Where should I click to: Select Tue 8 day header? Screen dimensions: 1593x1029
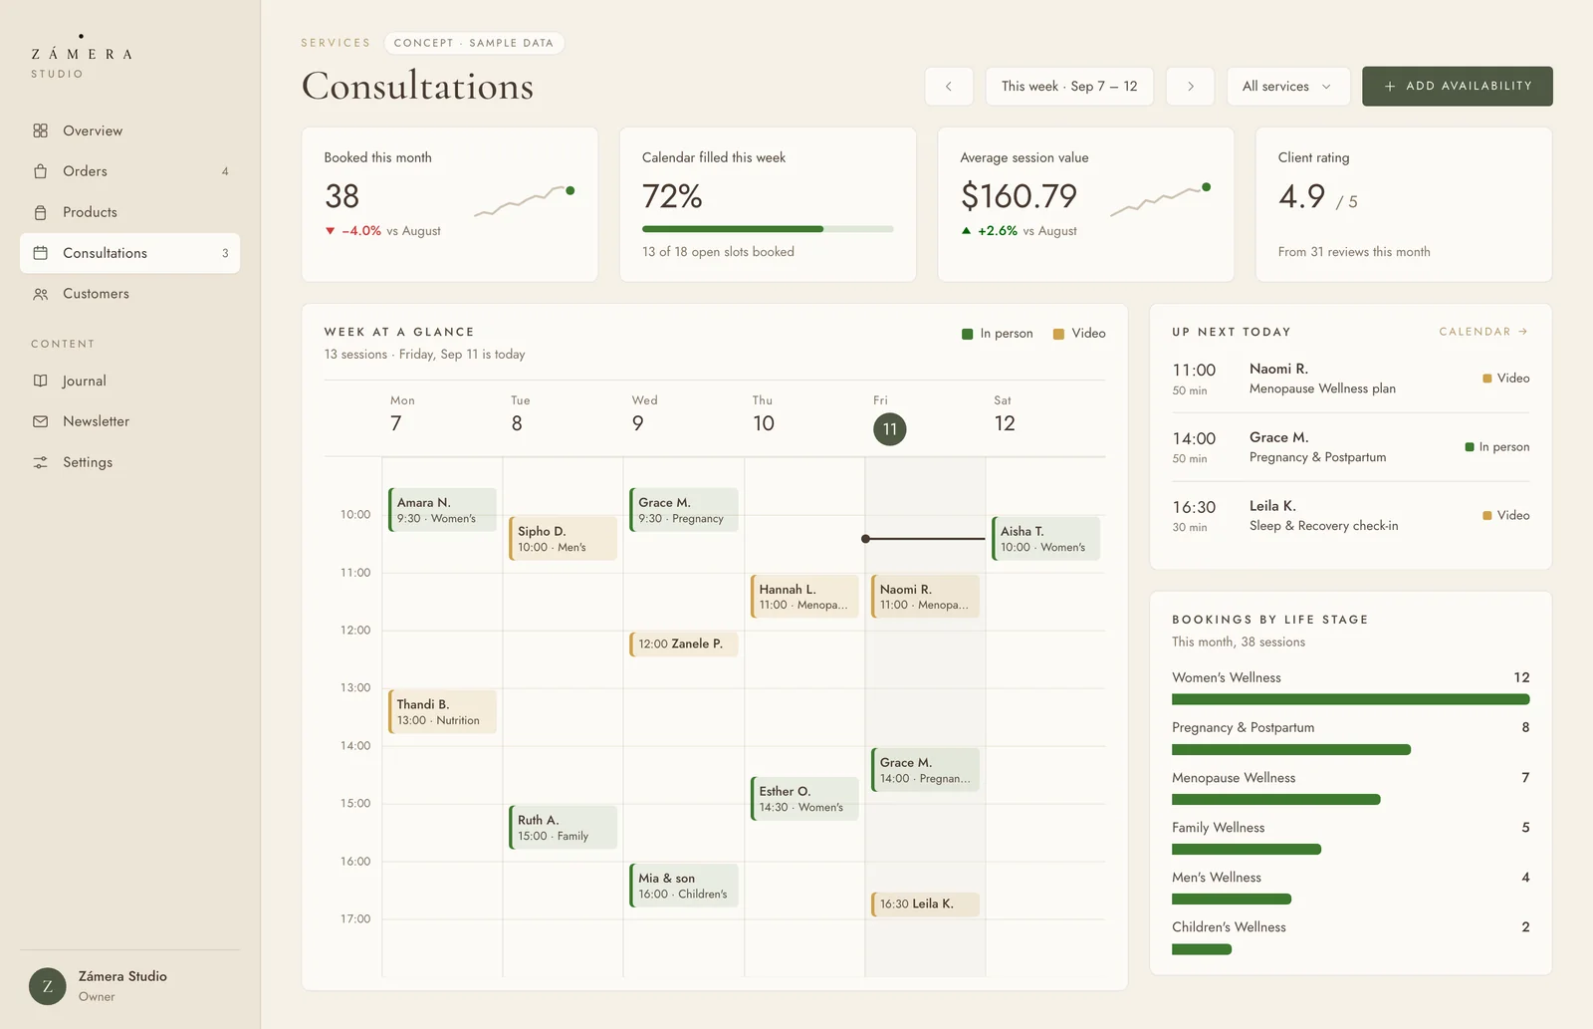519,413
